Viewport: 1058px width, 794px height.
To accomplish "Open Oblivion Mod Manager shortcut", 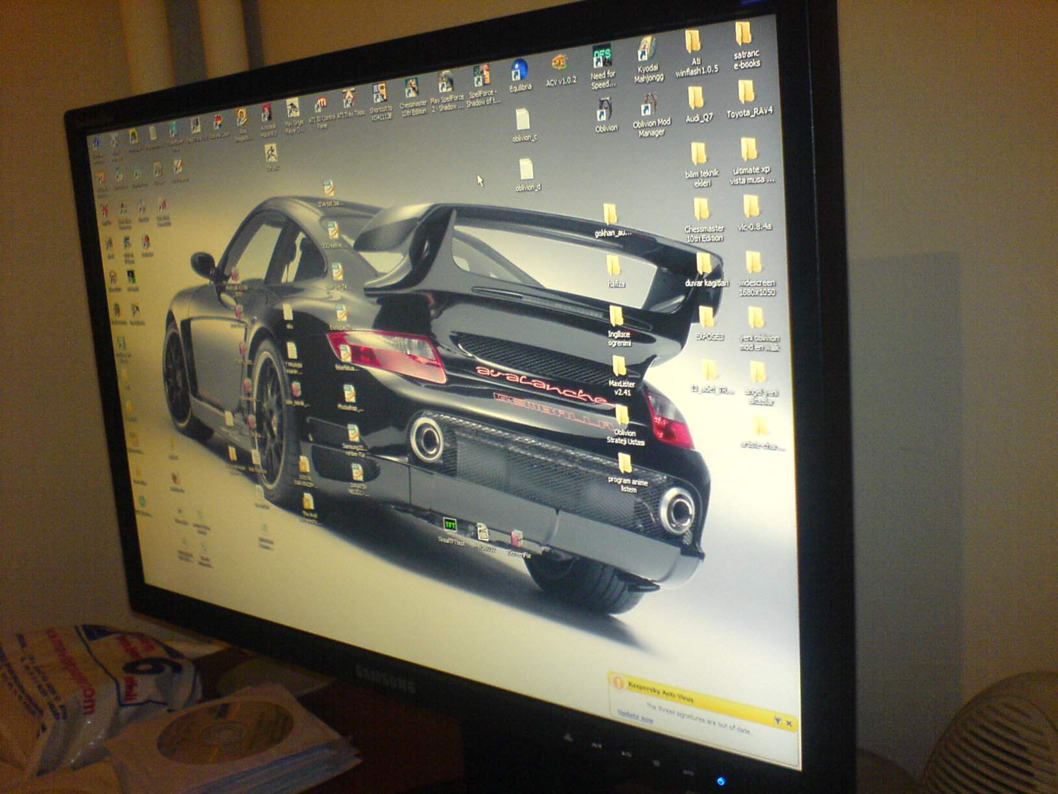I will point(651,114).
